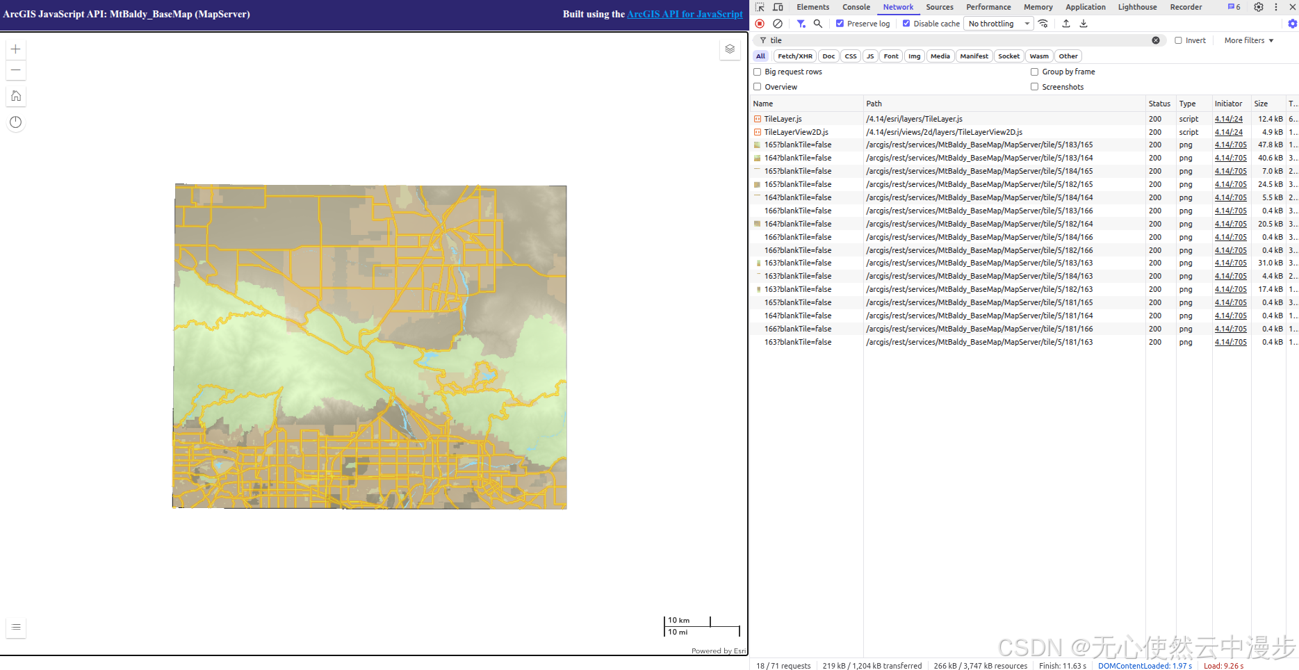Enable Group by frame
1299x670 pixels.
(x=1034, y=72)
